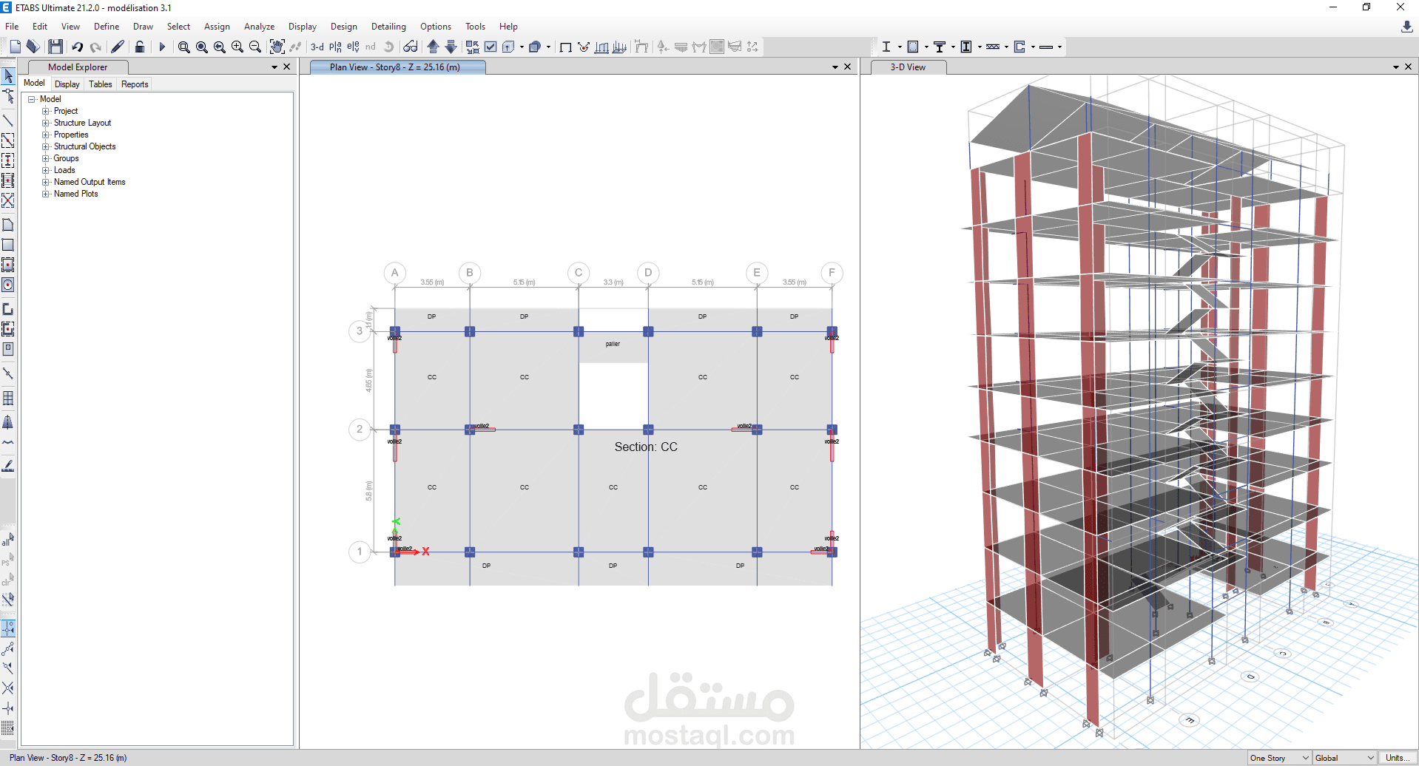The width and height of the screenshot is (1419, 766).
Task: Expand the Groups tree node
Action: (46, 158)
